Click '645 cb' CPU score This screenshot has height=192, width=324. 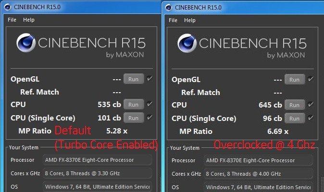pos(270,105)
